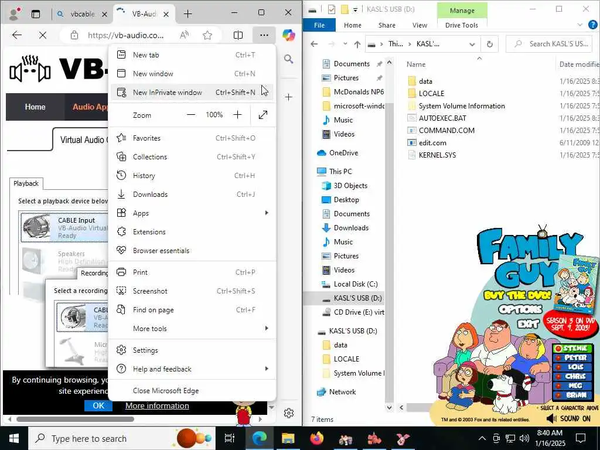
Task: Increase zoom with plus button
Action: (x=238, y=115)
